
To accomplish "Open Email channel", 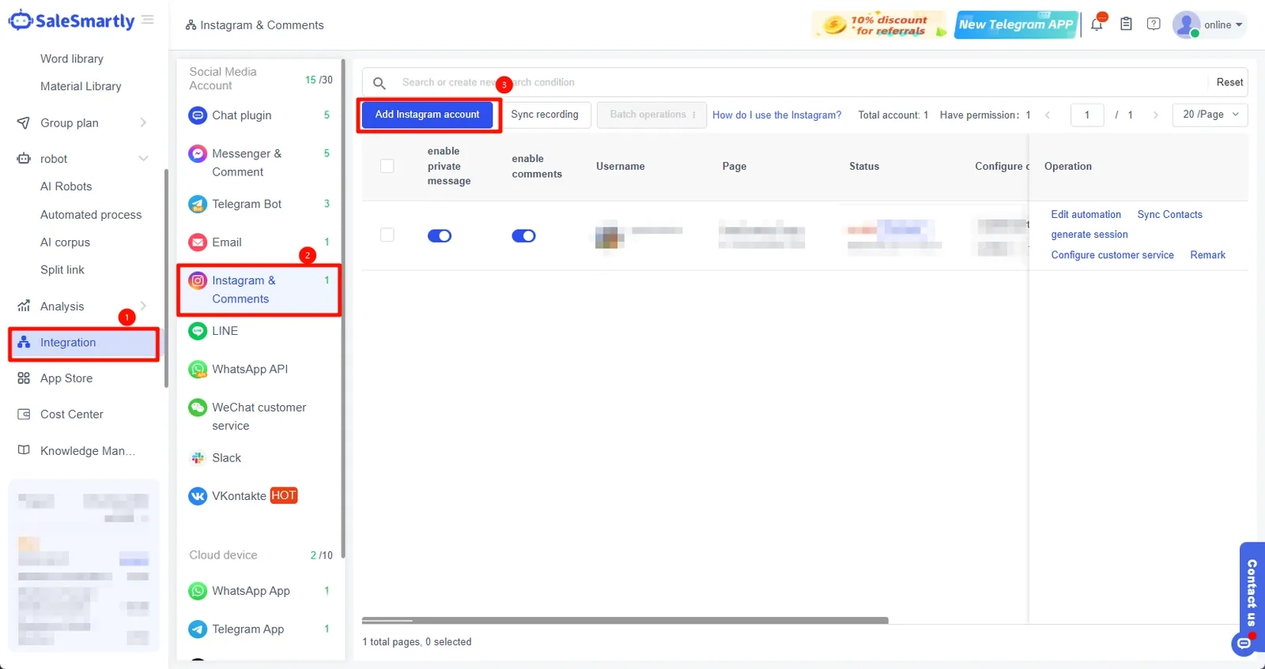I will [x=259, y=242].
